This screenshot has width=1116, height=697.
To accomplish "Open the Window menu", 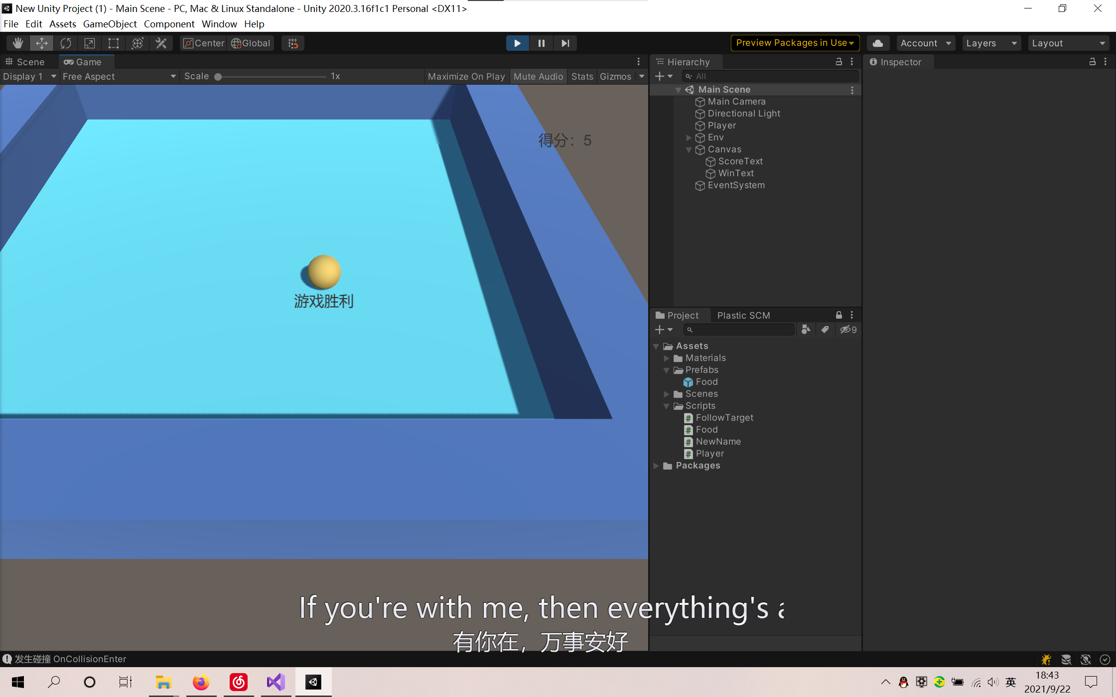I will (x=219, y=24).
